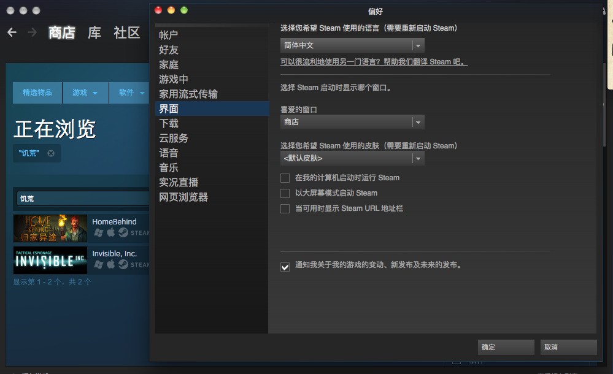
Task: Click the store search field containing 饥荒
Action: click(83, 199)
